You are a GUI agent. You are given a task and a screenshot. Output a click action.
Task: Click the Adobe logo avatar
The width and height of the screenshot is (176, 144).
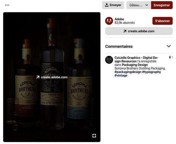(x=109, y=21)
